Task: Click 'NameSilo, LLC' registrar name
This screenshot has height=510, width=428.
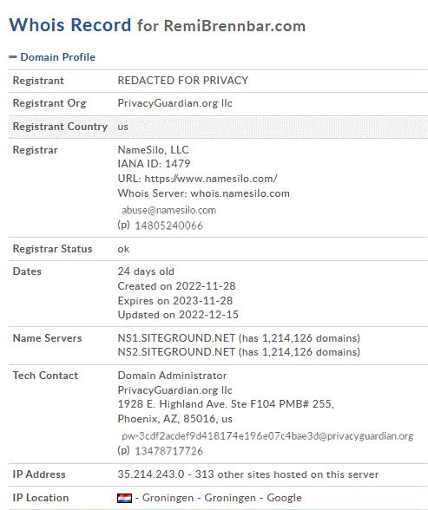Action: click(x=154, y=149)
